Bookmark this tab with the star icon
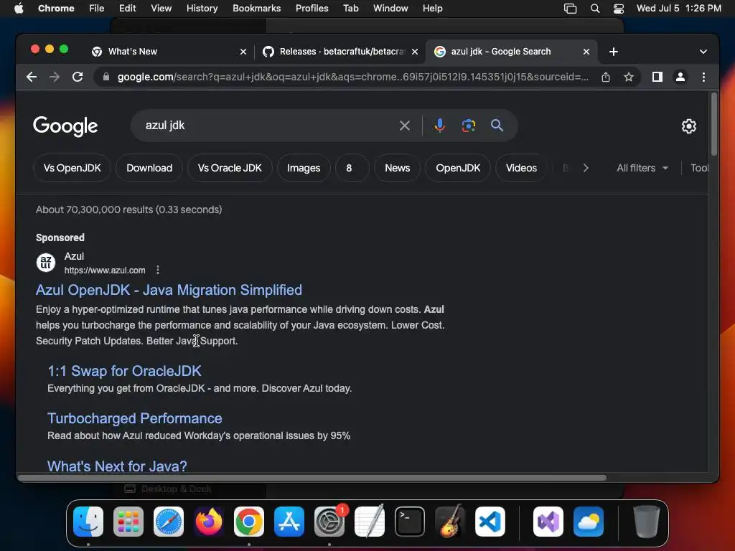 (x=629, y=77)
